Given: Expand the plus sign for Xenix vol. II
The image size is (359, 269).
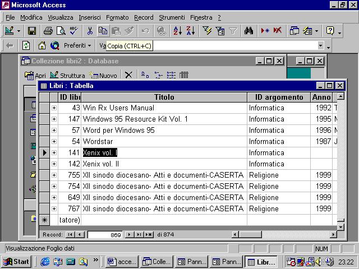Looking at the screenshot, I should (x=54, y=164).
